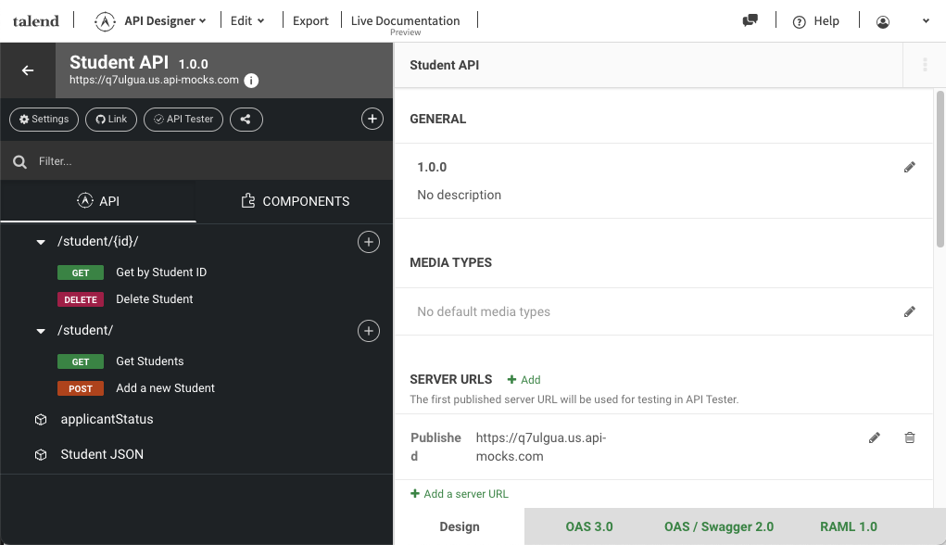946x545 pixels.
Task: Open Student API Settings via gear icon
Action: tap(43, 119)
